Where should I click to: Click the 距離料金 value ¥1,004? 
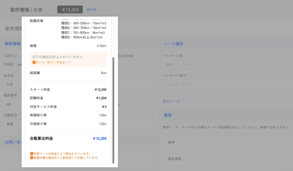(101, 98)
